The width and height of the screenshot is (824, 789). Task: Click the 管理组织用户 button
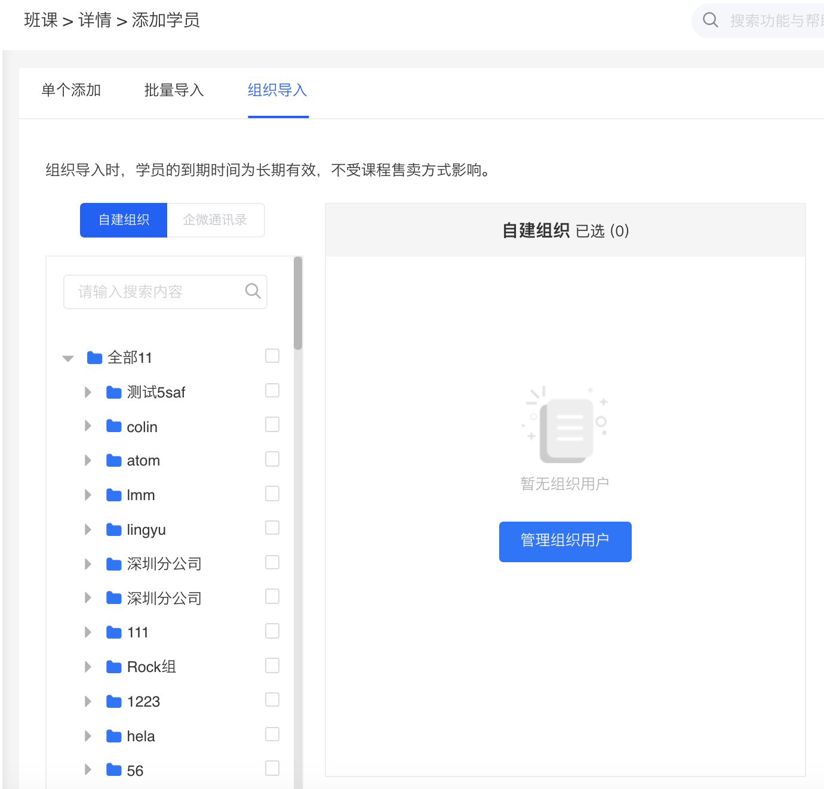point(565,541)
